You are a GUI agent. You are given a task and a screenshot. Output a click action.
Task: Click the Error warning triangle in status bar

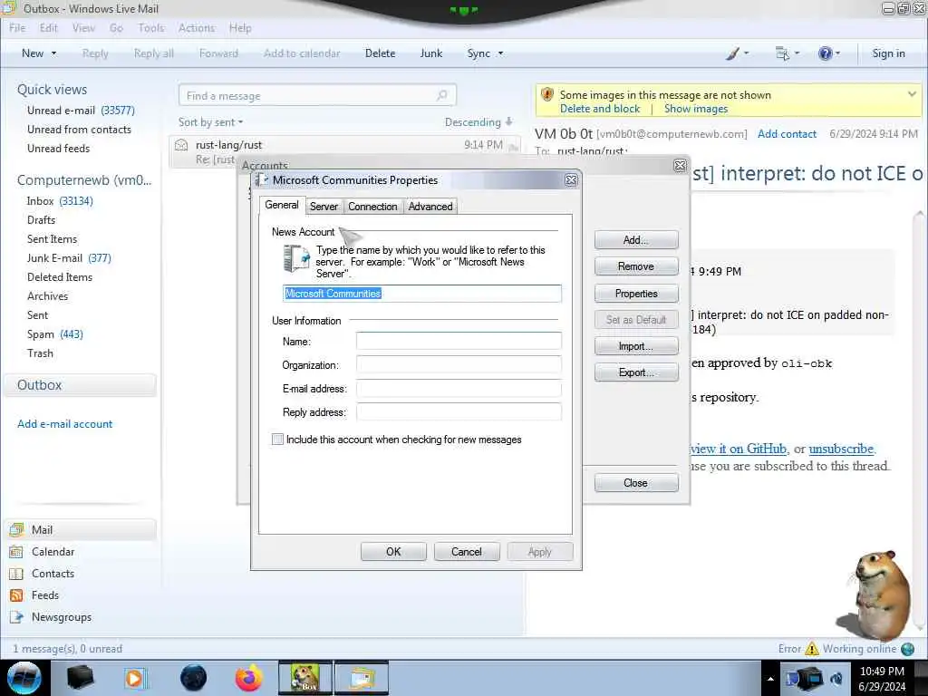[x=812, y=649]
